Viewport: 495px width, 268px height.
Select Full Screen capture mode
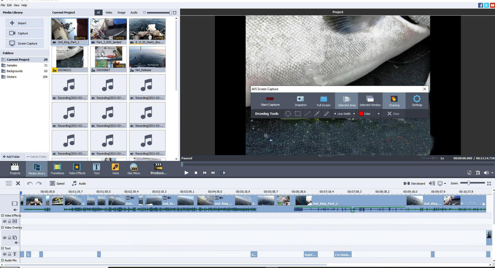coord(323,100)
